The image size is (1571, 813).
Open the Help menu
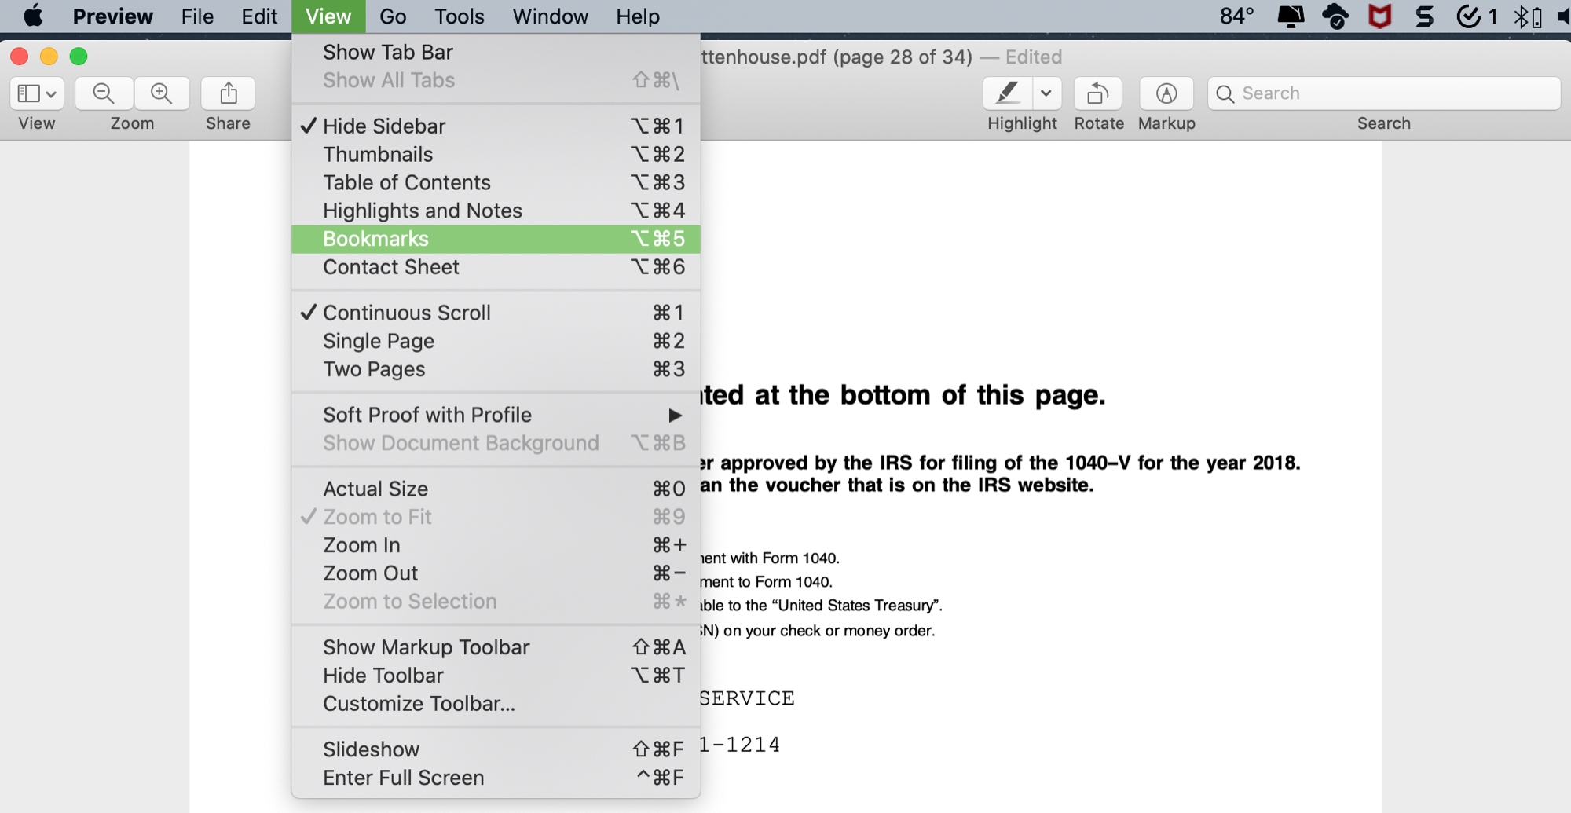(x=638, y=16)
